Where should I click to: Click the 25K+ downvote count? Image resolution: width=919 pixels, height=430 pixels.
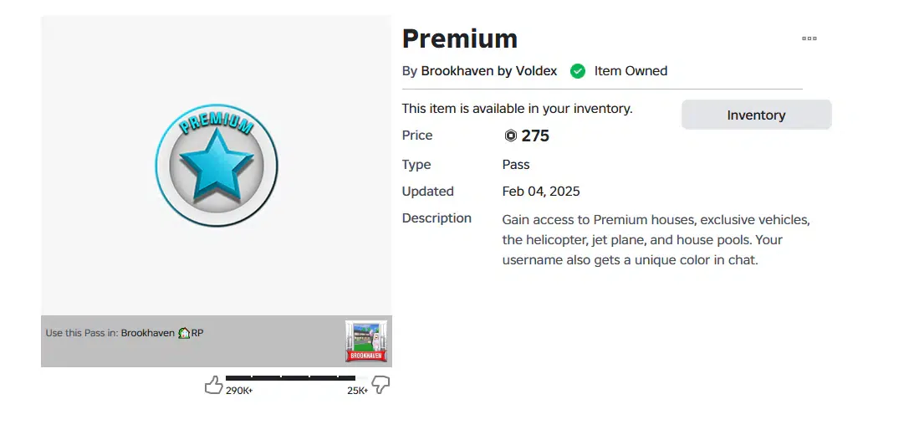click(x=358, y=391)
